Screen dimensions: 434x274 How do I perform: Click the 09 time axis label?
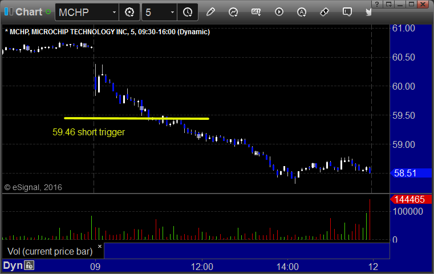(95, 267)
